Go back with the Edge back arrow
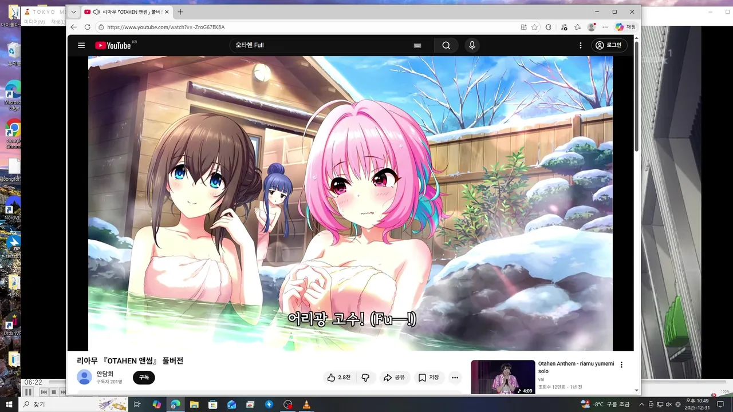733x412 pixels. click(x=73, y=27)
